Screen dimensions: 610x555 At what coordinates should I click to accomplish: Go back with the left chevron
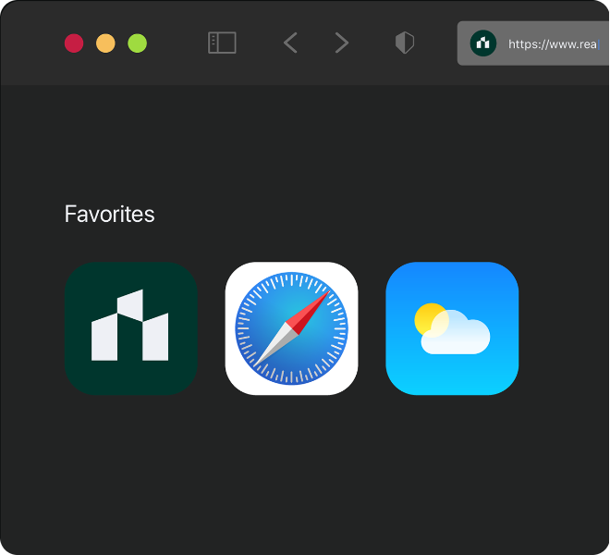tap(290, 43)
